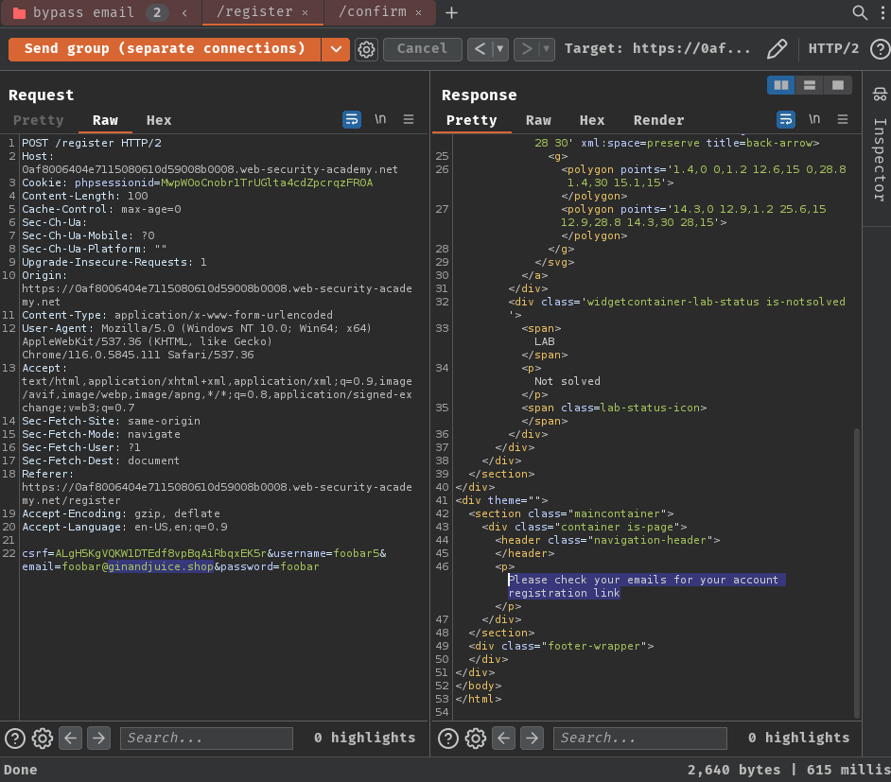
Task: Click the Response pane vertical scrollbar
Action: pos(856,574)
